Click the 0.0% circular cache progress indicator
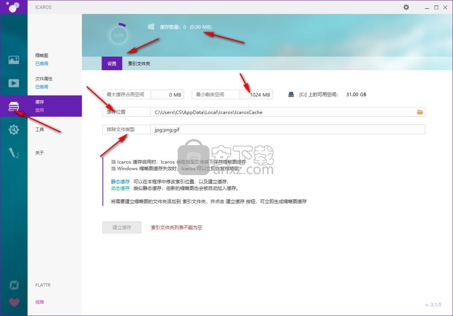This screenshot has height=316, width=453. click(x=119, y=35)
